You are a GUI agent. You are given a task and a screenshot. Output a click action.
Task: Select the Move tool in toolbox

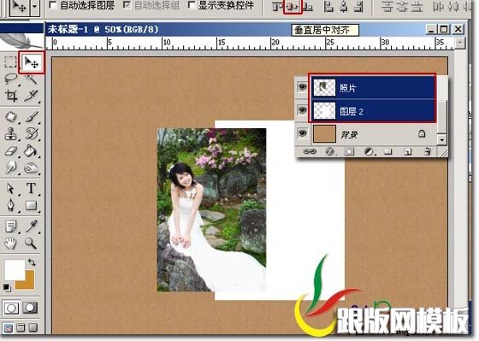point(32,62)
